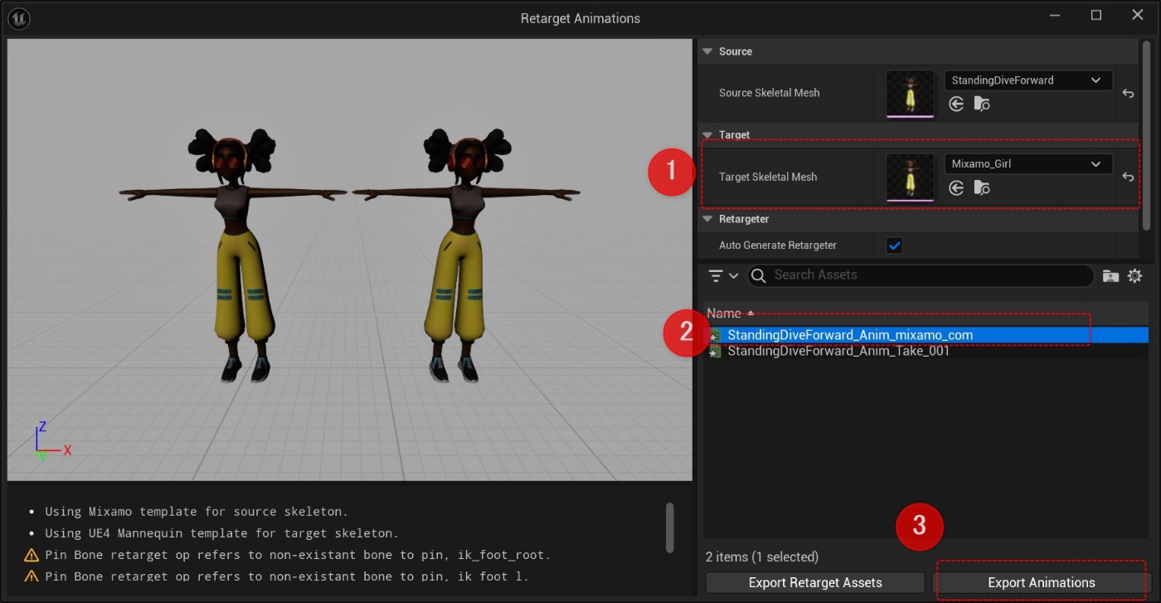The width and height of the screenshot is (1161, 603).
Task: Click the magnifier icon in Search Assets
Action: (x=759, y=275)
